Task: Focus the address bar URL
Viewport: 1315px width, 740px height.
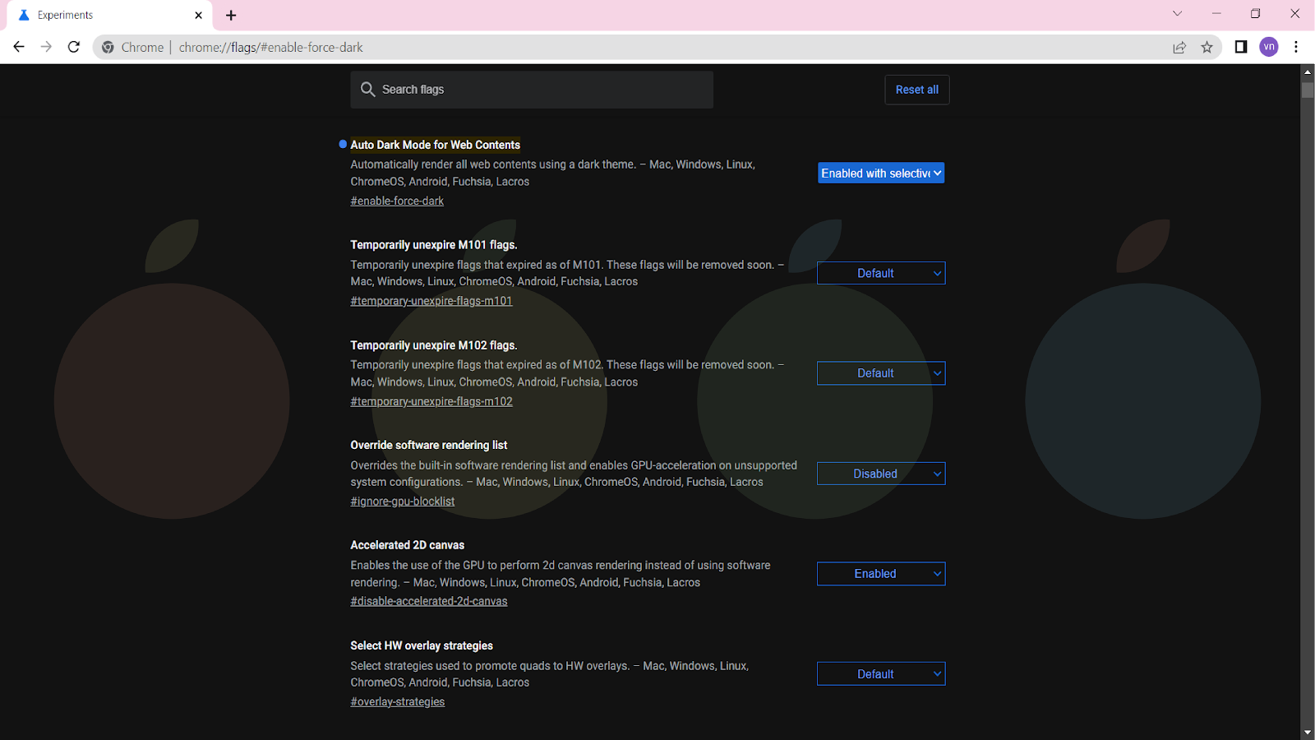Action: tap(271, 47)
